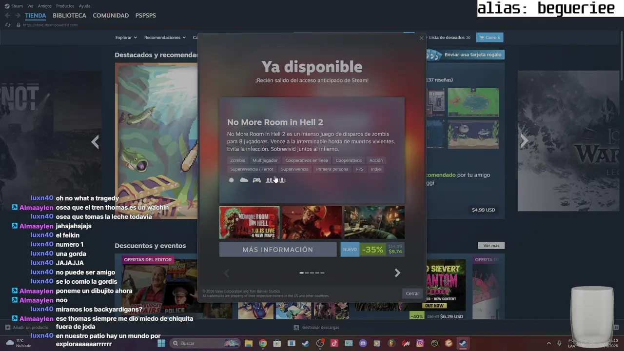The image size is (624, 351).
Task: Open the Ayuda menu
Action: (84, 6)
